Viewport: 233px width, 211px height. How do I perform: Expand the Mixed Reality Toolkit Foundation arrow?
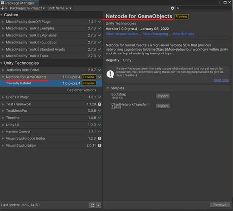coord(3,42)
